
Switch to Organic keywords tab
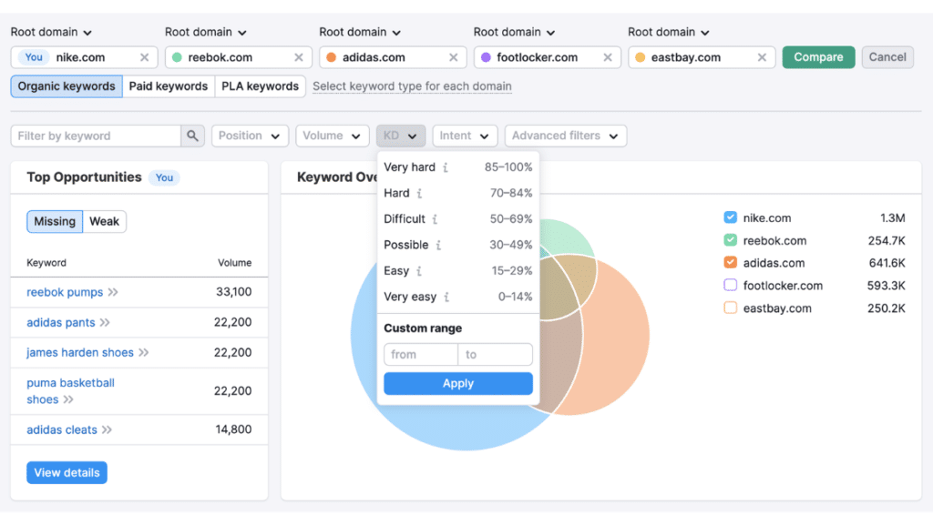tap(67, 86)
